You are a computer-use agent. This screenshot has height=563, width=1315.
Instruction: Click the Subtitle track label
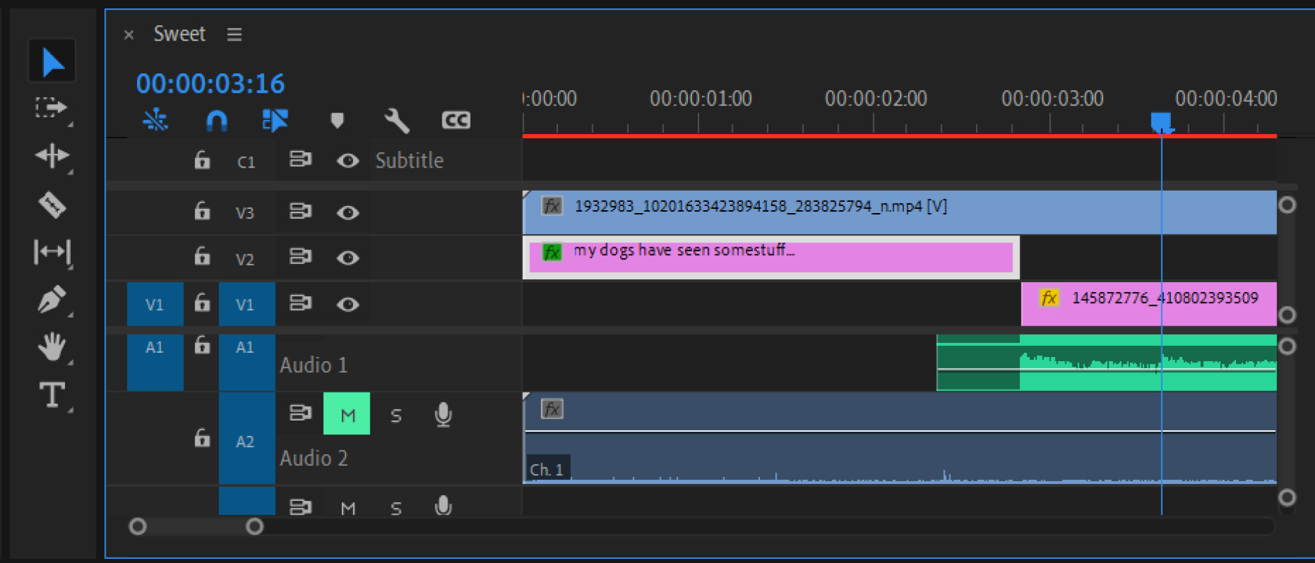(x=410, y=161)
